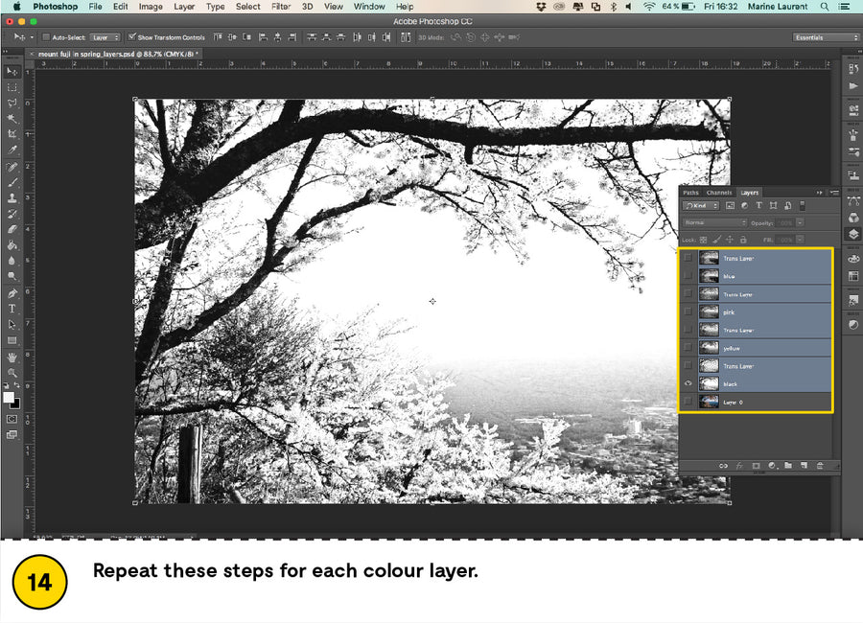Open the Auto-Select Layer dropdown
Image resolution: width=863 pixels, height=623 pixels.
tap(105, 37)
